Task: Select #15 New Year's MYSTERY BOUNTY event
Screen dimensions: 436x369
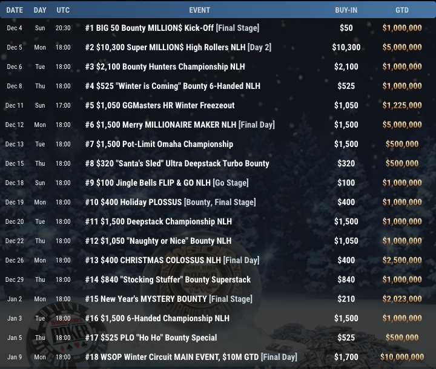Action: pos(169,299)
